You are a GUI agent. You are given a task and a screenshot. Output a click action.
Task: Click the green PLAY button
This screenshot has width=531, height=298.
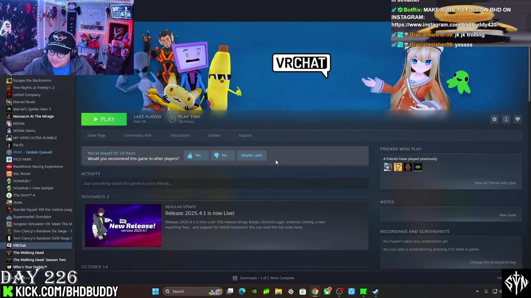coord(104,119)
